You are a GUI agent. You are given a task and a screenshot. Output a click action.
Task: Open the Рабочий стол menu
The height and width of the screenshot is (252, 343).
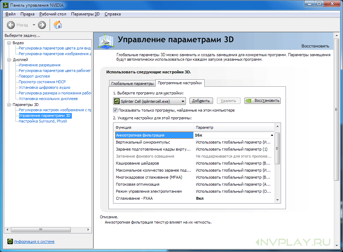point(53,14)
